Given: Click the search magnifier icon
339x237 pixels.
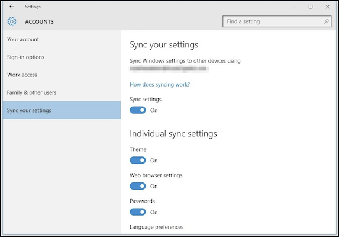Looking at the screenshot, I should pos(326,21).
